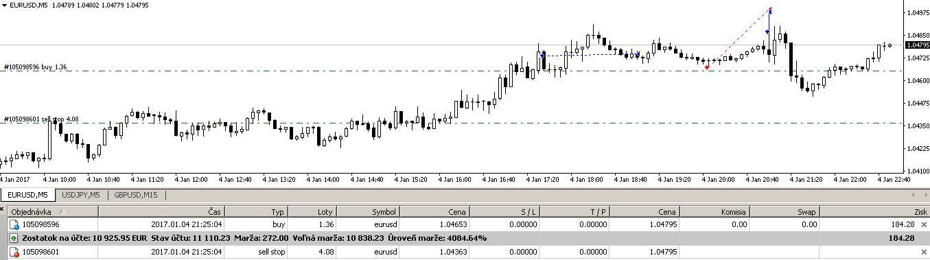The image size is (930, 260).
Task: Sort by the Symbol column header
Action: [x=367, y=212]
